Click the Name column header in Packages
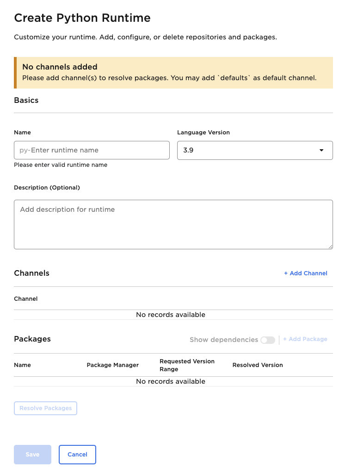This screenshot has width=364, height=475. point(22,365)
